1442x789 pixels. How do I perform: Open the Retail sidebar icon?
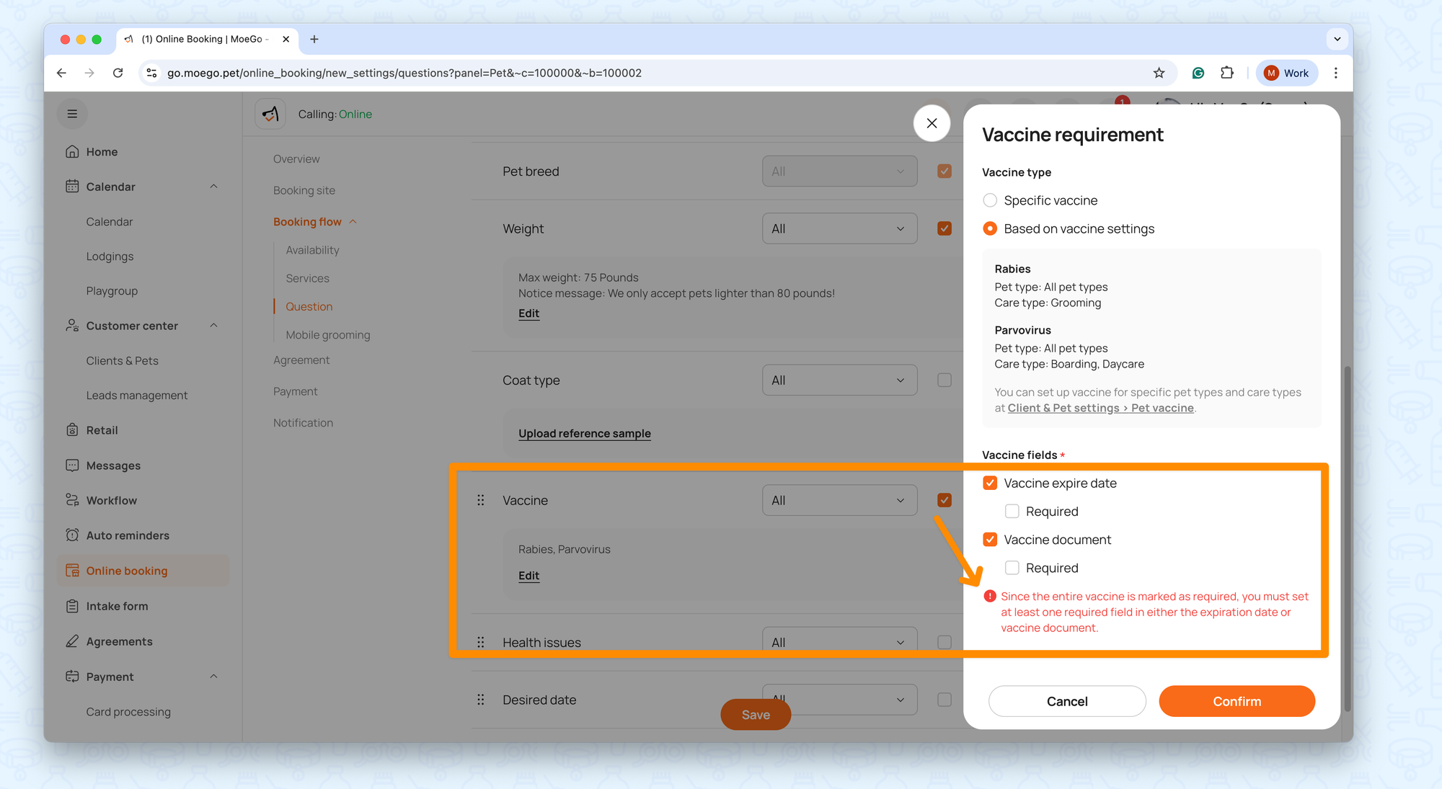(72, 430)
